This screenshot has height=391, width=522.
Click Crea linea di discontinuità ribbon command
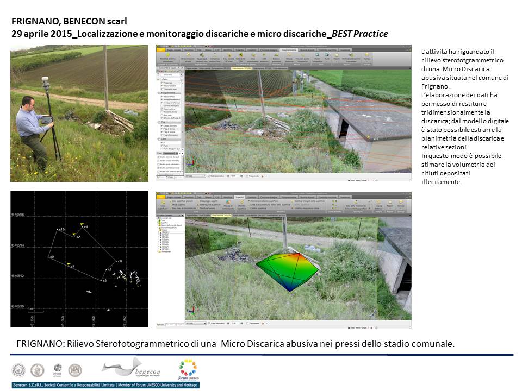point(183,208)
